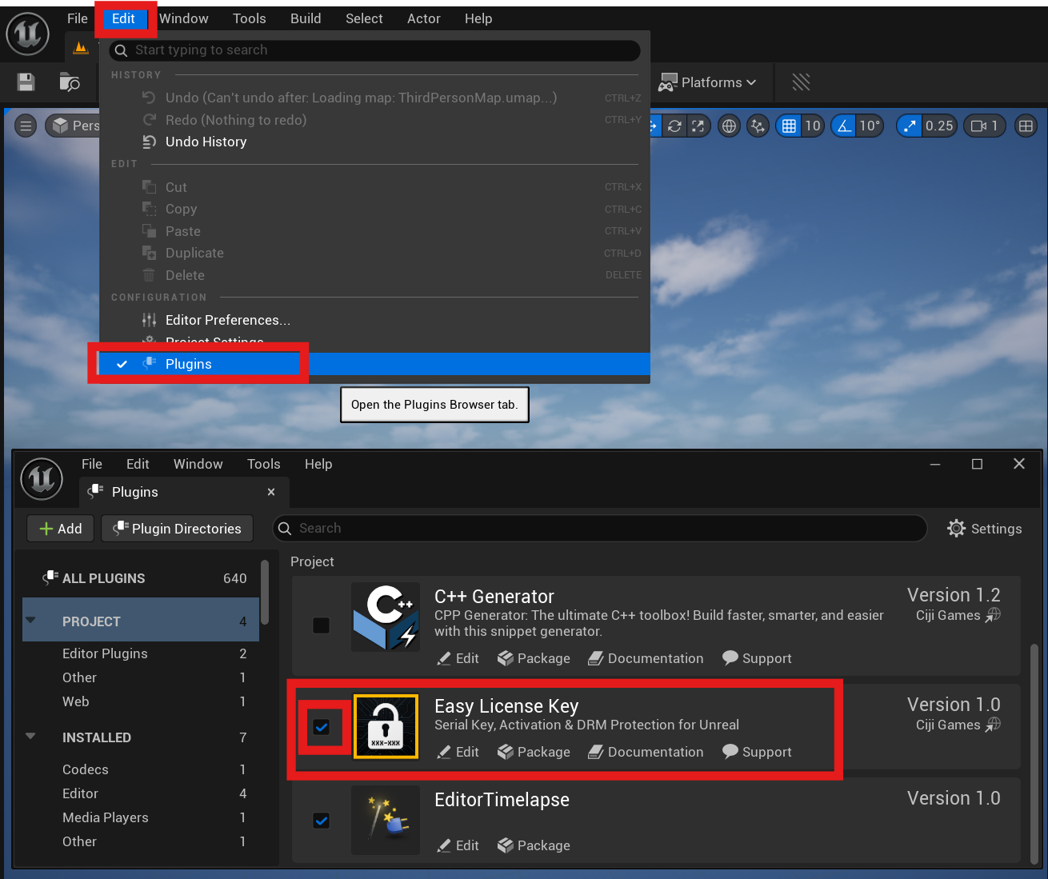
Task: Click the plugin Search field
Action: (600, 528)
